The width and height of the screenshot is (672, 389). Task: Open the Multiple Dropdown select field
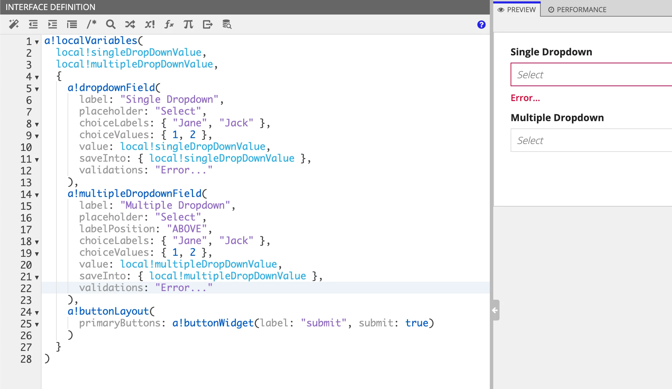[x=591, y=140]
